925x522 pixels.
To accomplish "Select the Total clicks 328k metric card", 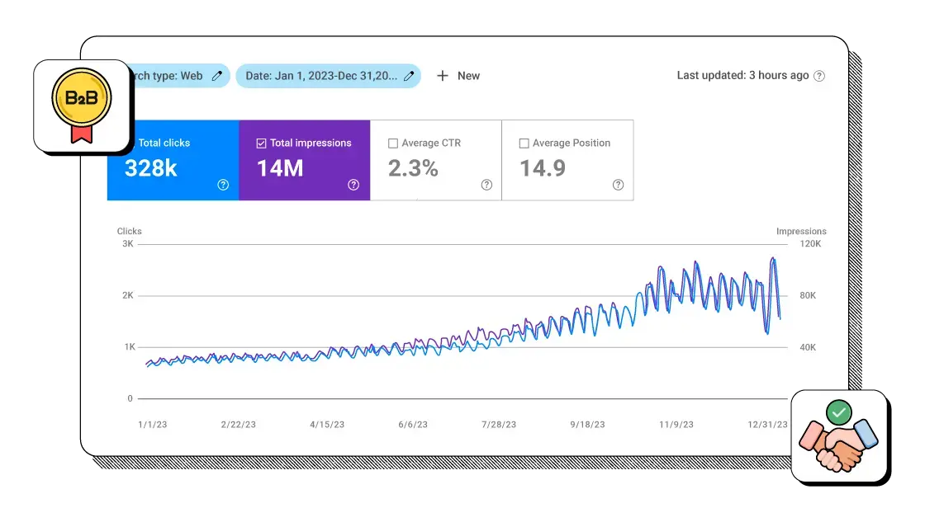I will point(173,161).
